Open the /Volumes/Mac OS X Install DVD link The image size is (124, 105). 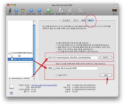click(x=44, y=85)
